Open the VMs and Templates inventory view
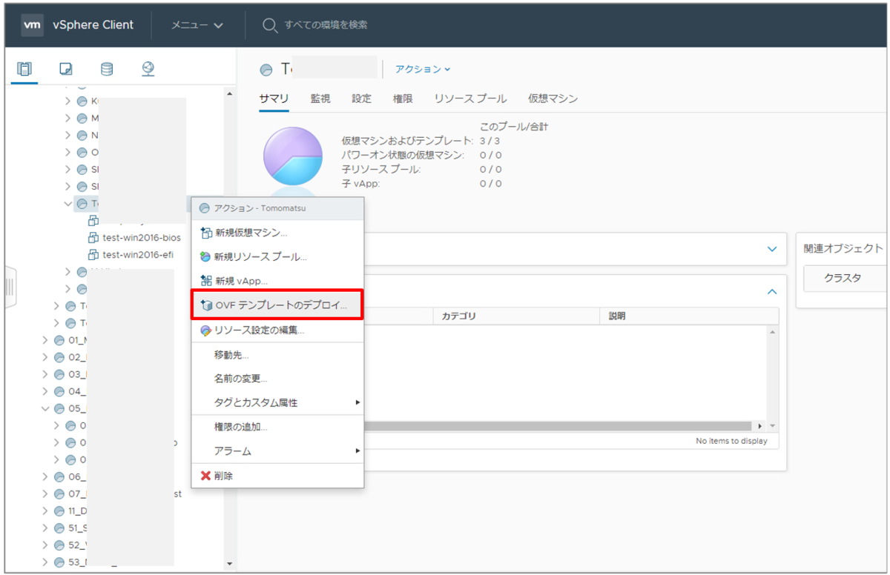 tap(66, 69)
